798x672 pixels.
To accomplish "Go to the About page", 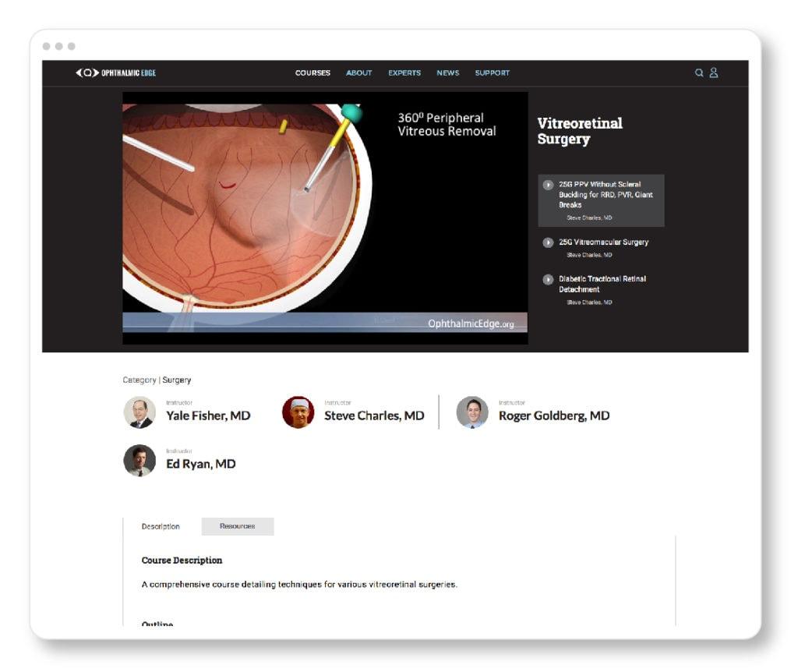I will (x=359, y=73).
